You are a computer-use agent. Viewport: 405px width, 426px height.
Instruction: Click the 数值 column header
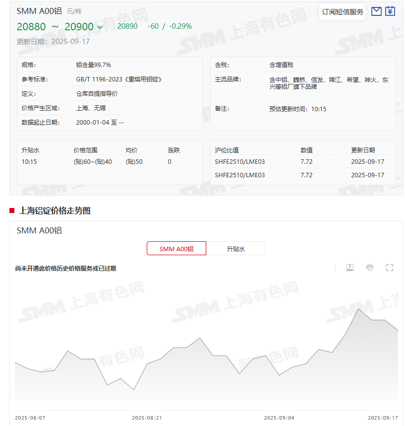[x=306, y=150]
